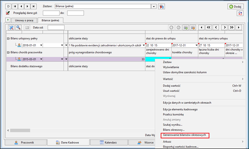Toggle the Przeglądaj dane od filter icon

(x=8, y=13)
